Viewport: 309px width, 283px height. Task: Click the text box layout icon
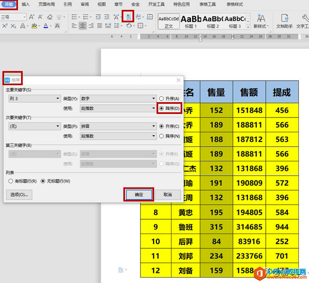(x=150, y=17)
